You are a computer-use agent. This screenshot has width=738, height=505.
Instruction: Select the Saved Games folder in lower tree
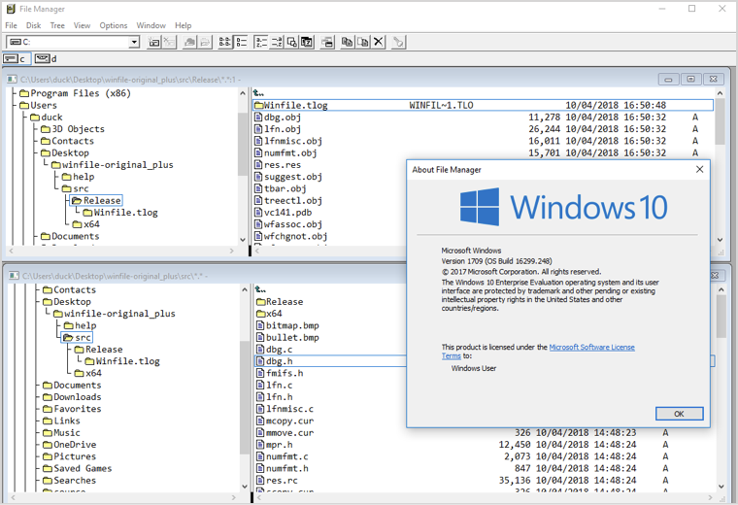(x=78, y=469)
